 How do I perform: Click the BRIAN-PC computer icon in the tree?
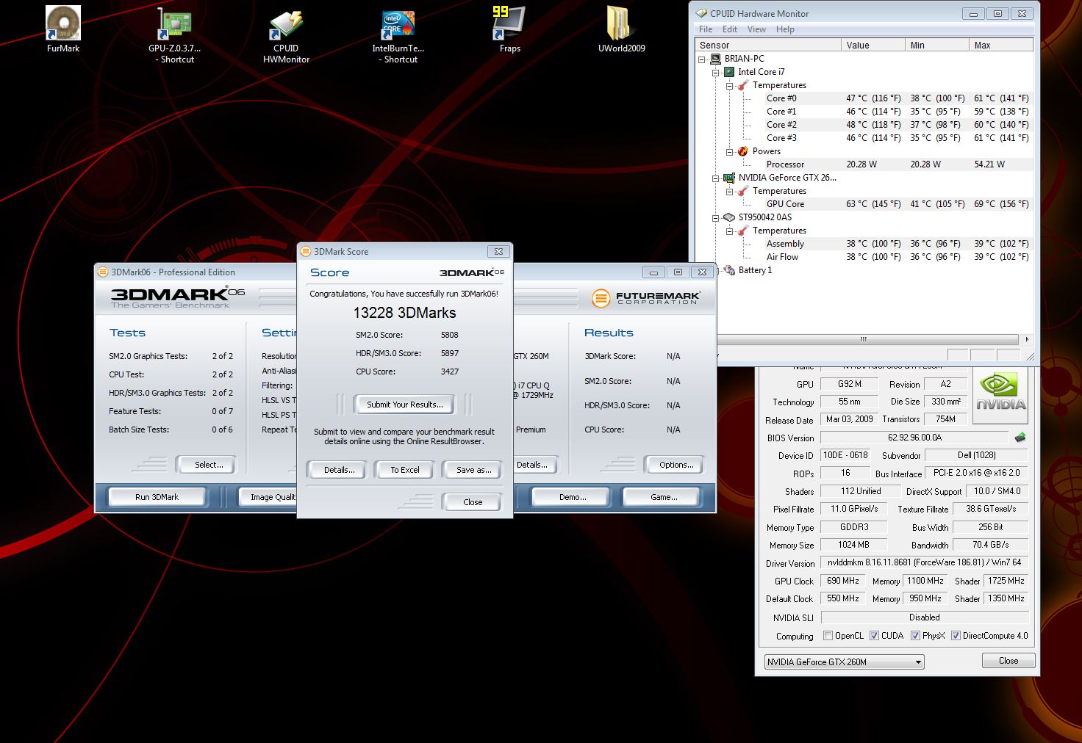click(716, 59)
